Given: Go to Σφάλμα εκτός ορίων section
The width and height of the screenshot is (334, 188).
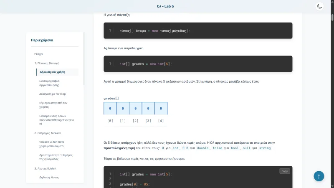Looking at the screenshot, I should (x=56, y=120).
